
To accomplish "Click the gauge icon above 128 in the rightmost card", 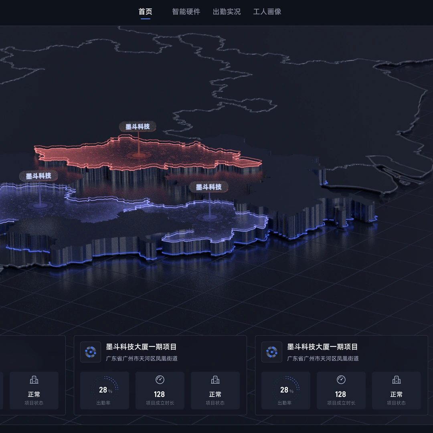I will tap(341, 380).
